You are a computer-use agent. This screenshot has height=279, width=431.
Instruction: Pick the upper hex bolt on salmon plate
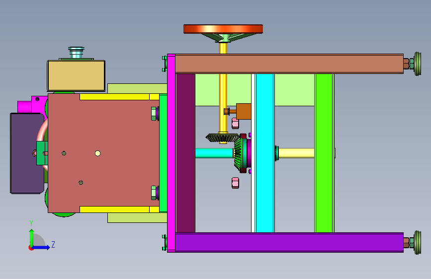[154, 113]
